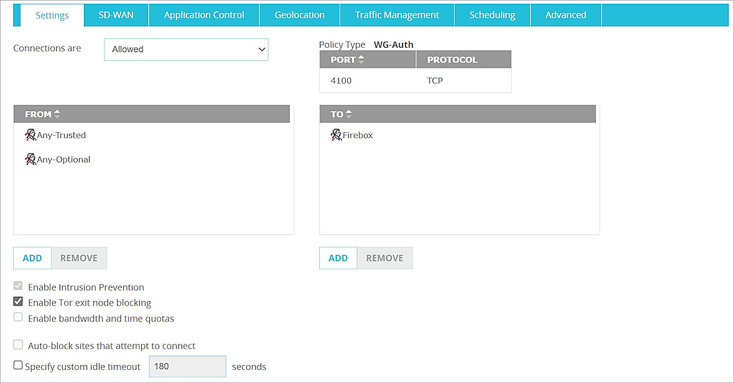Check Specify custom idle timeout
The image size is (734, 383).
pos(17,365)
